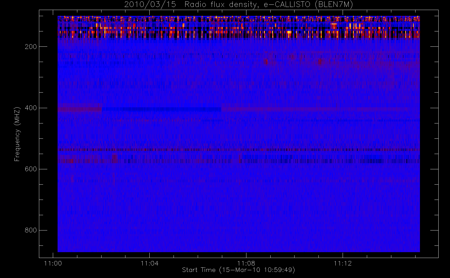The height and width of the screenshot is (278, 450).
Task: Click the 'Start Time (15-Mar-10 10:59:49)' label
Action: tap(238, 270)
